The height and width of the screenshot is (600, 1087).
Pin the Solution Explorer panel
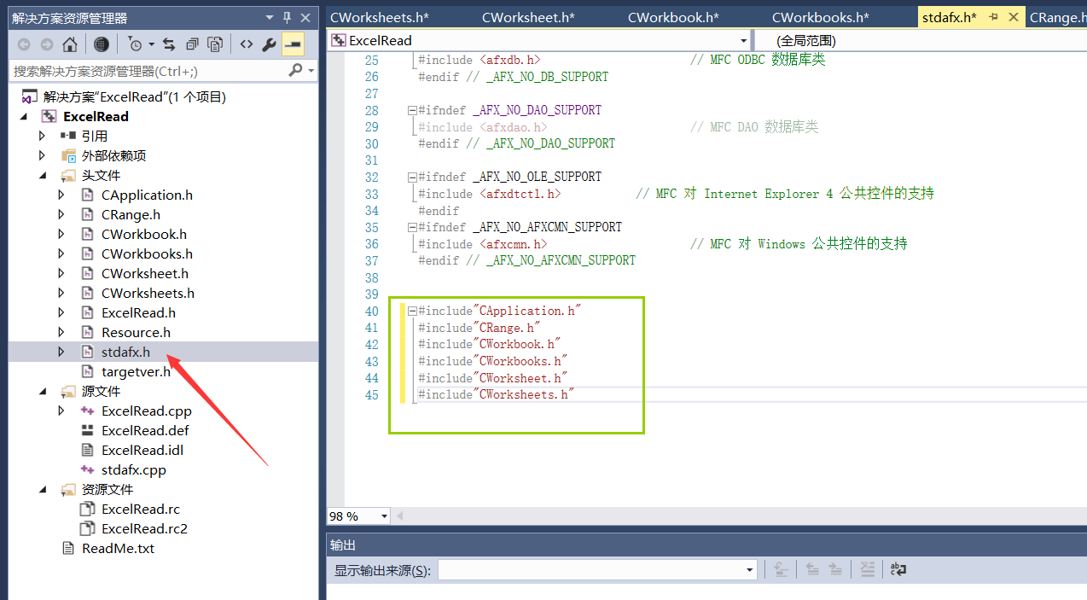point(288,17)
